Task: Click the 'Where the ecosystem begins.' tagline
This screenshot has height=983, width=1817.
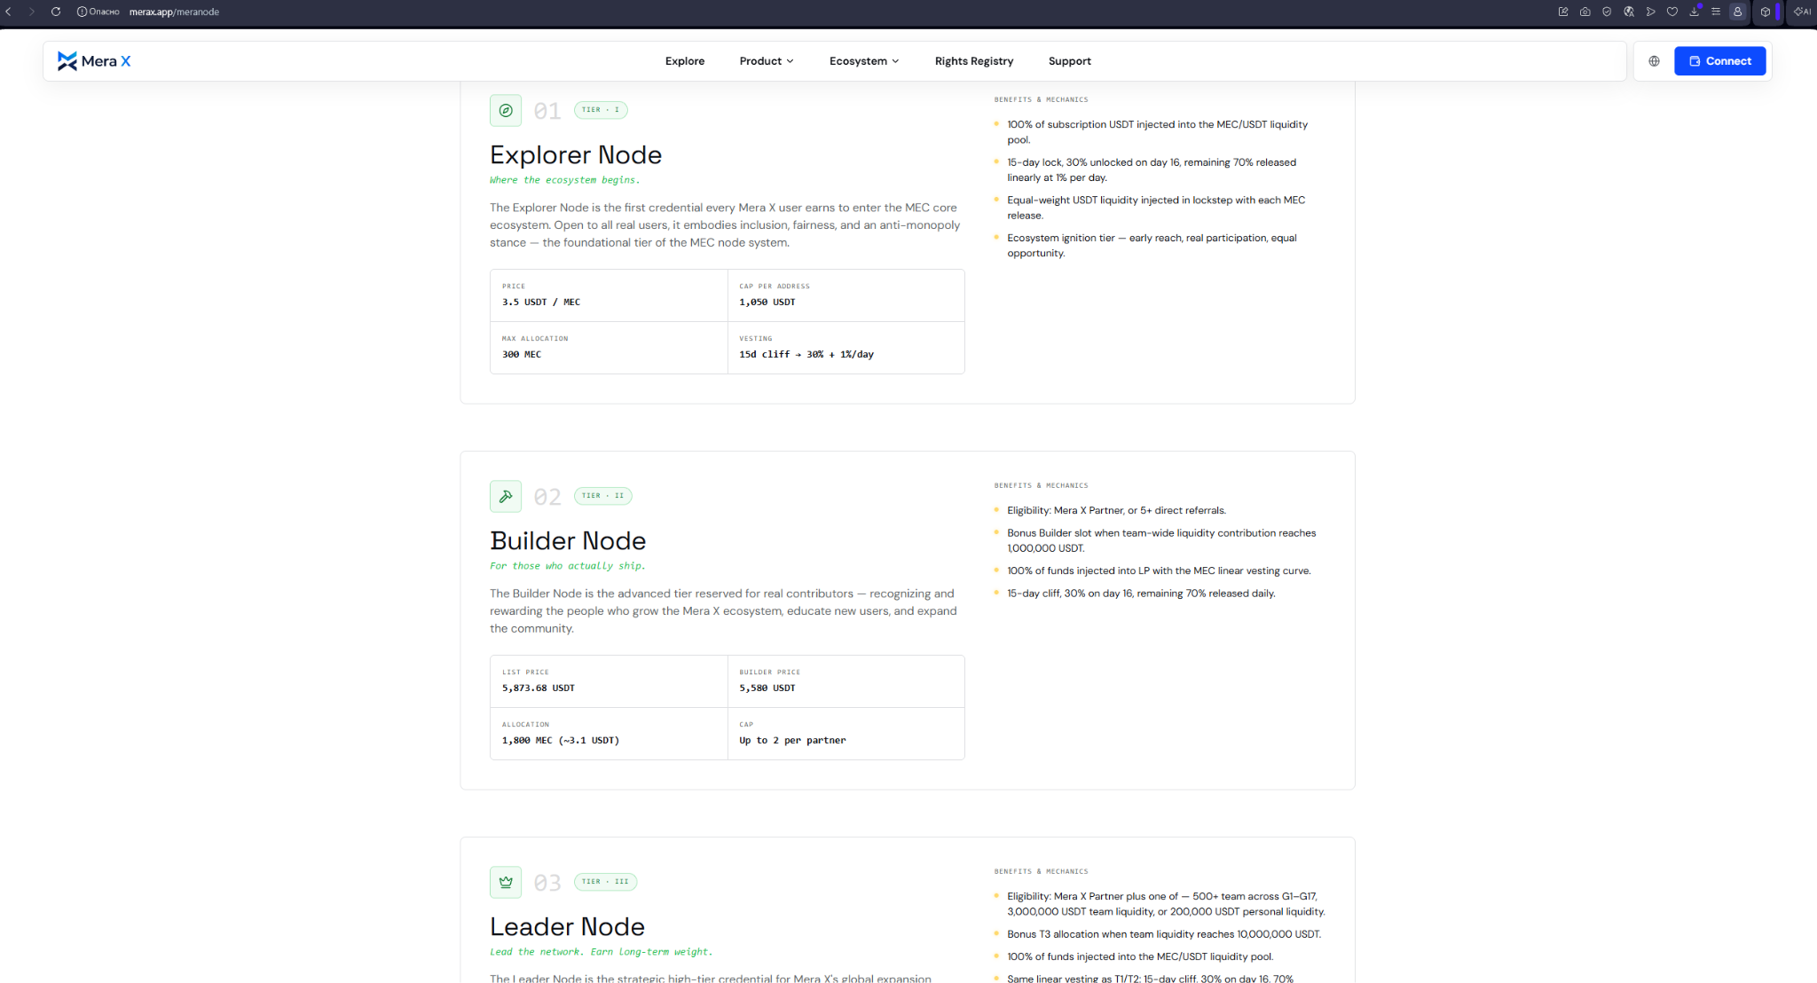Action: pyautogui.click(x=564, y=180)
